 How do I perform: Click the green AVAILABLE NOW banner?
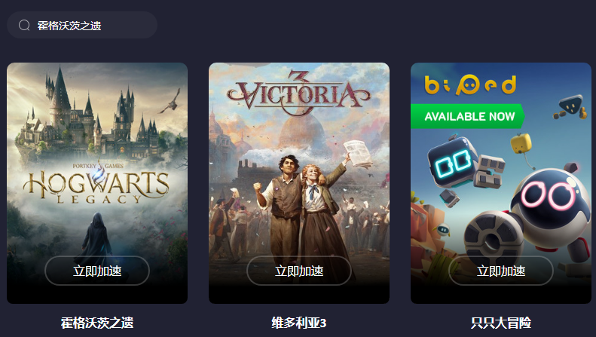click(468, 116)
